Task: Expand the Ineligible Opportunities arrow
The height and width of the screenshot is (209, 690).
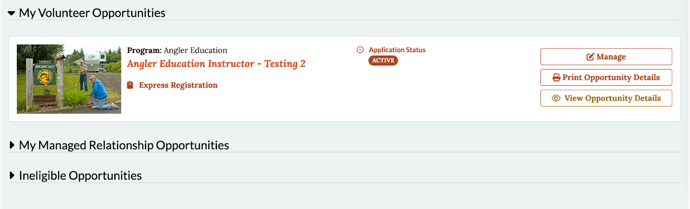Action: pos(12,175)
